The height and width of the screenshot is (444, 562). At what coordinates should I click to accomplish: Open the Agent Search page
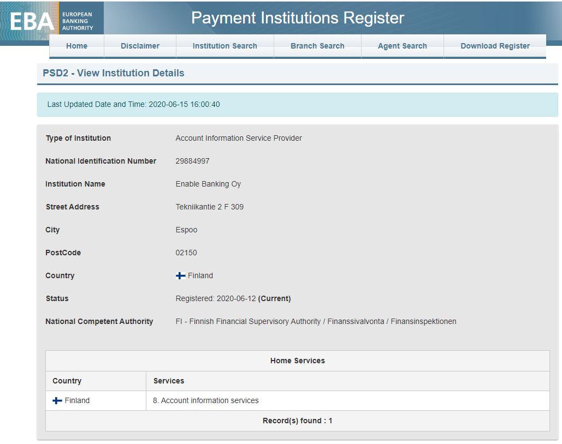click(403, 46)
